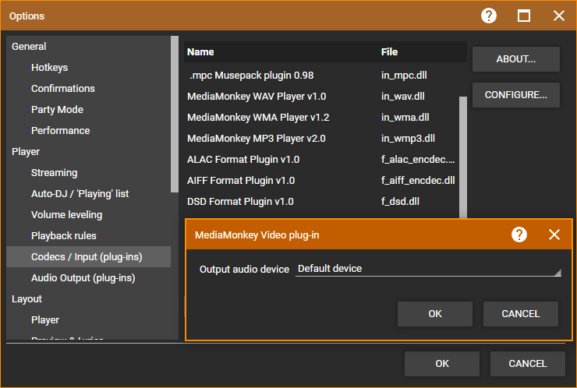Open Audio Output (plug-ins) page
The image size is (577, 388).
[82, 278]
